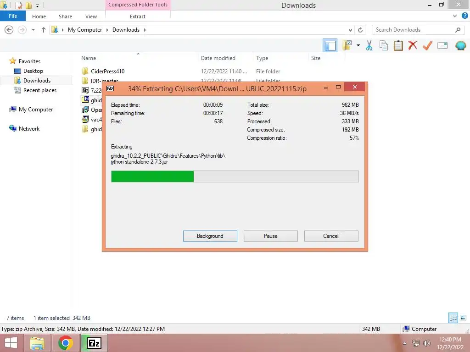470x352 pixels.
Task: Expand the root arrow before My Computer
Action: click(x=62, y=30)
